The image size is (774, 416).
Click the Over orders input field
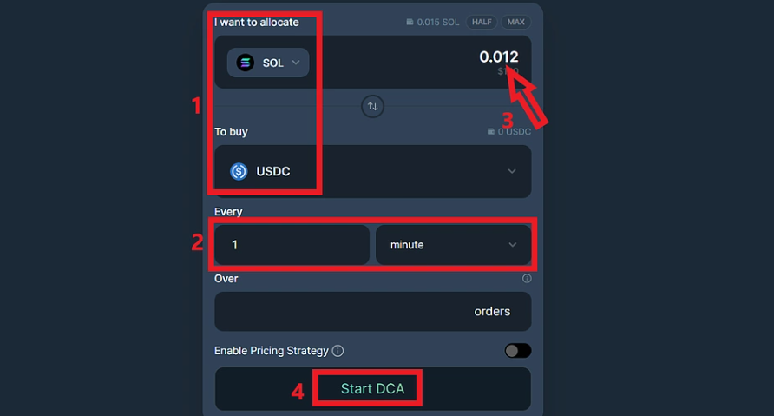coord(373,311)
